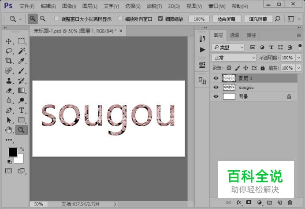Select the Eraser tool
305x209 pixels.
tap(8, 91)
